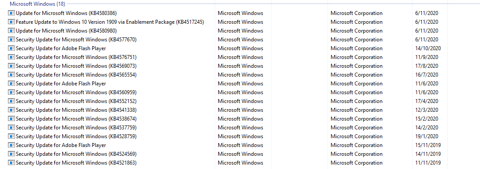Select 'Security Update for Microsoft Windows (KB4569073)' name
The height and width of the screenshot is (169, 480).
76,66
